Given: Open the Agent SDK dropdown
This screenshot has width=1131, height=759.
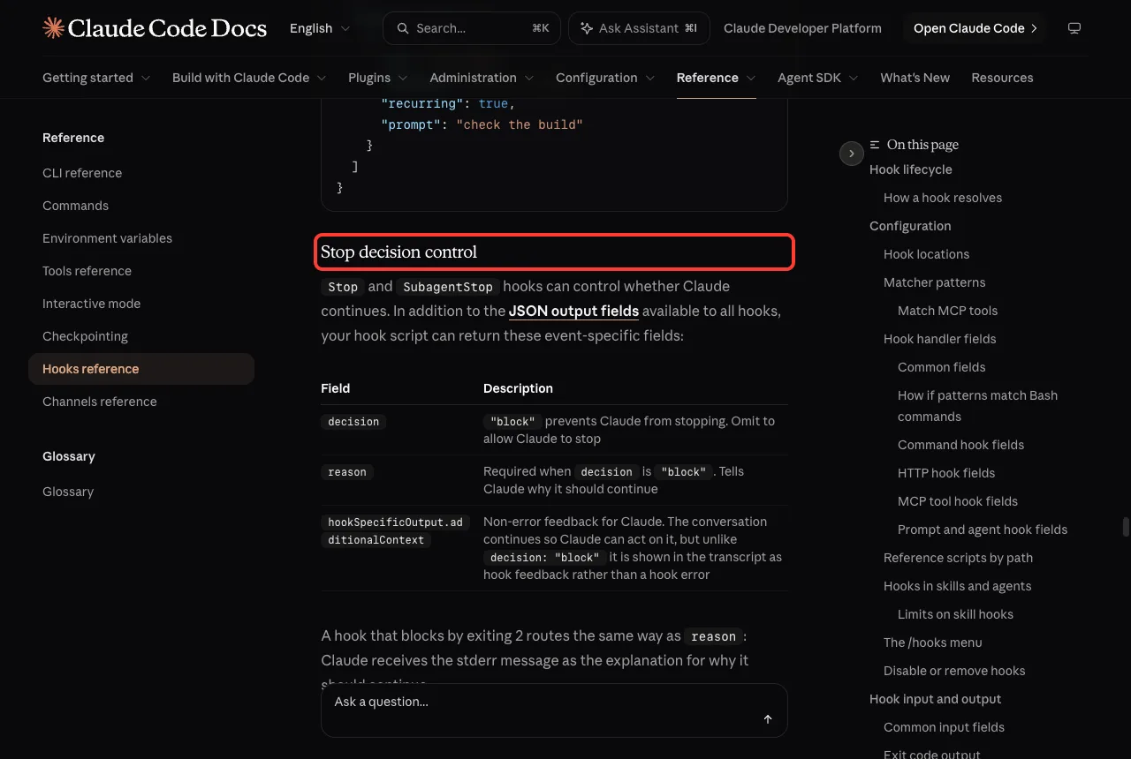Looking at the screenshot, I should click(818, 78).
